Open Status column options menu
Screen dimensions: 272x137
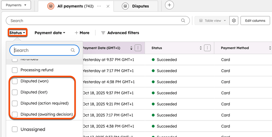click(207, 48)
